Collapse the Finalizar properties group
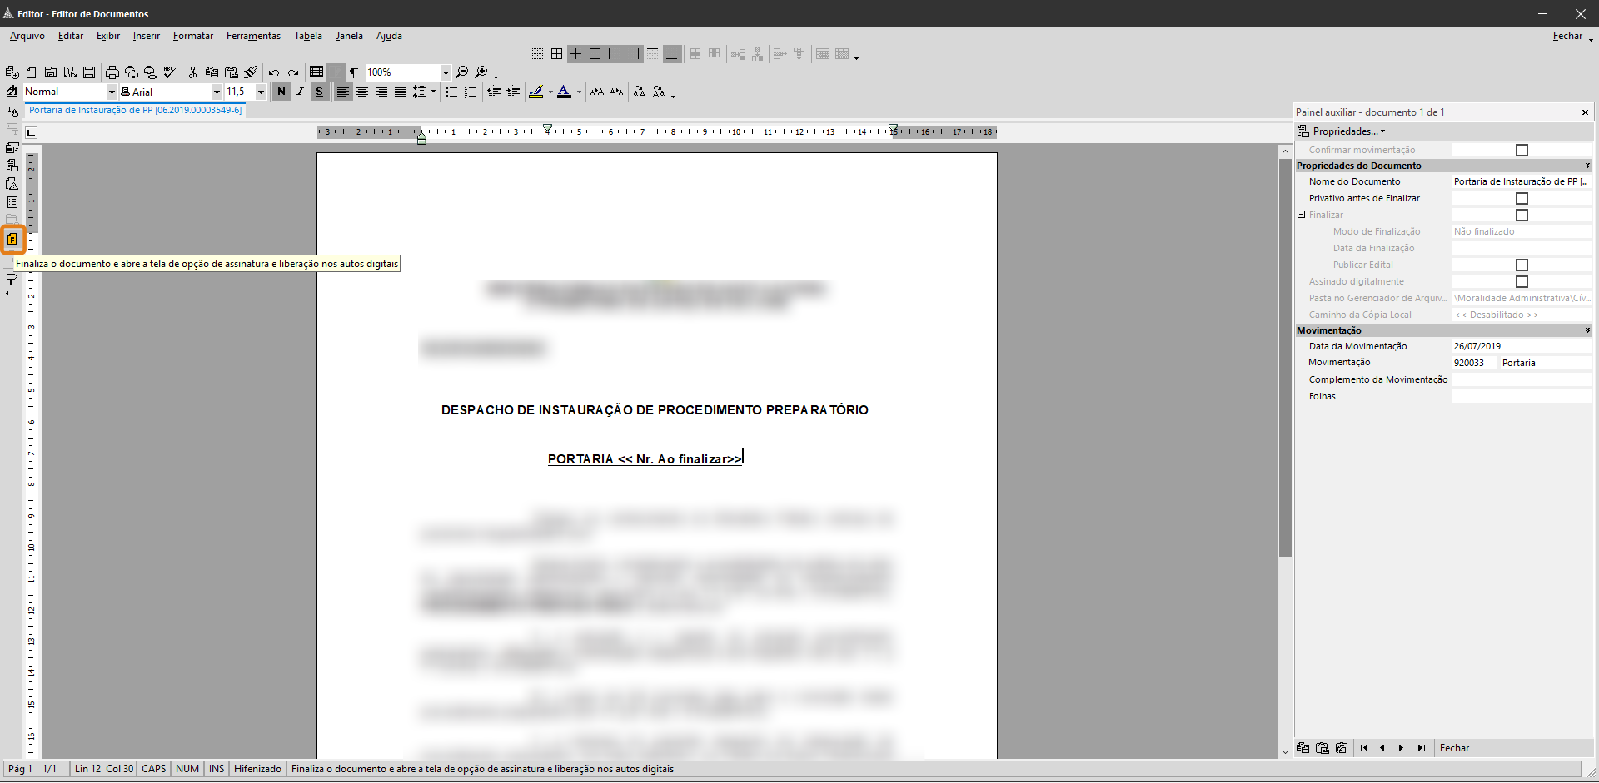This screenshot has height=783, width=1599. pyautogui.click(x=1301, y=215)
